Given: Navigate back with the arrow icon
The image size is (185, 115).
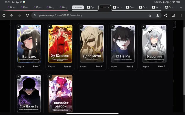Looking at the screenshot, I should 12,15.
